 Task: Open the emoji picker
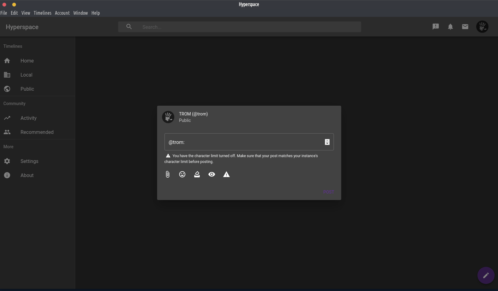[182, 174]
